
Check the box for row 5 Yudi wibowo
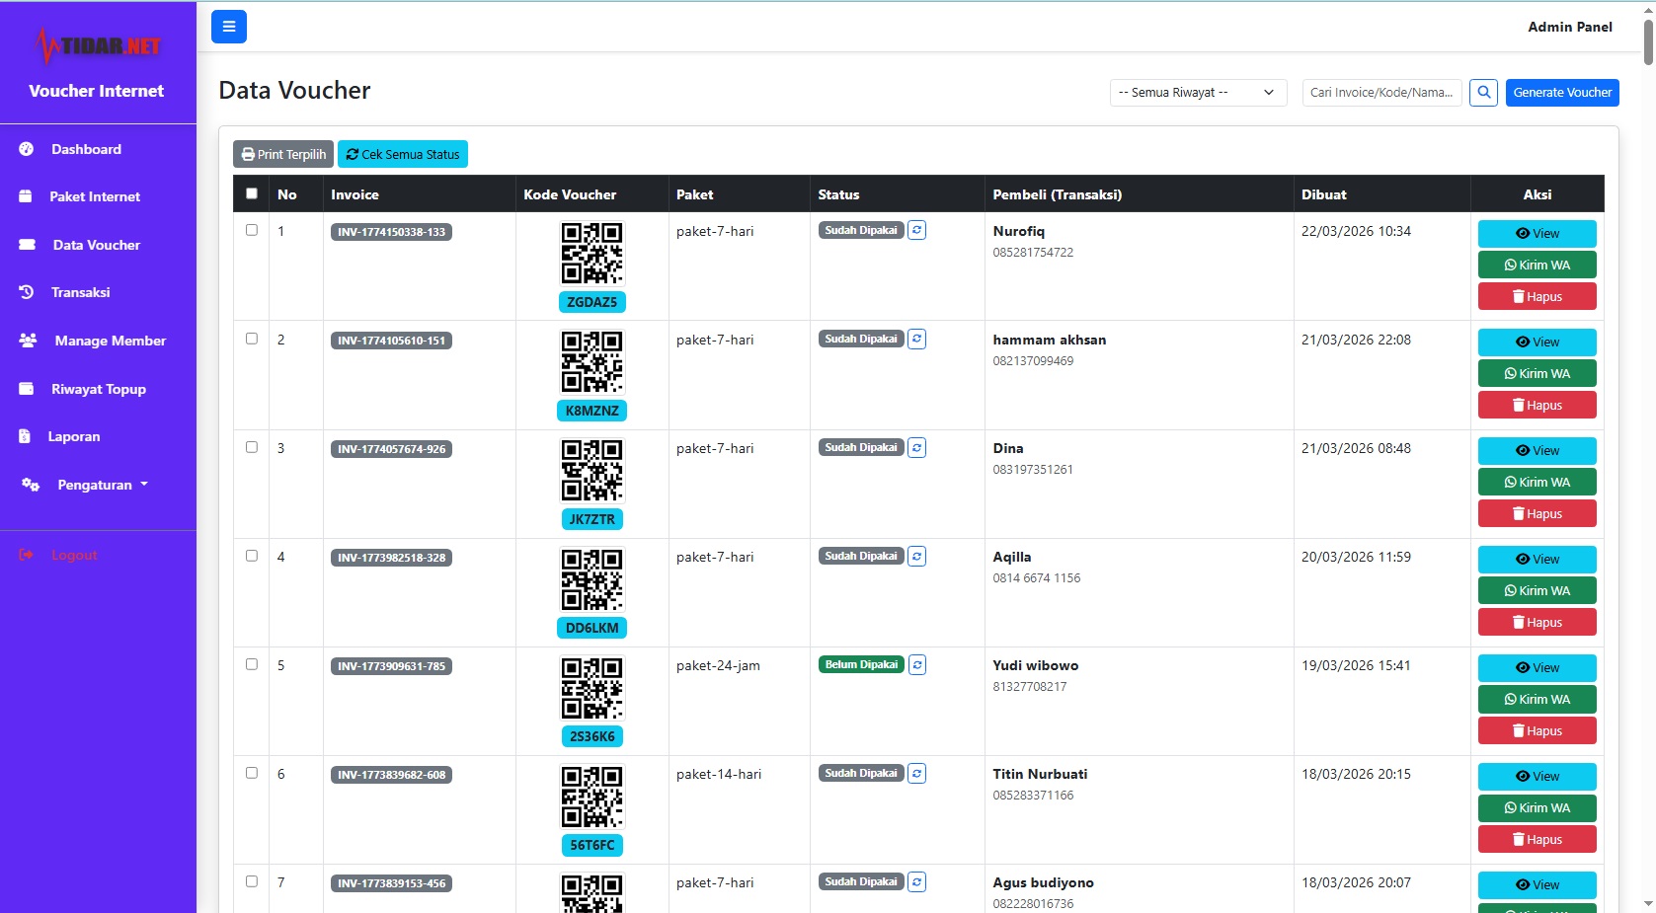click(x=252, y=664)
